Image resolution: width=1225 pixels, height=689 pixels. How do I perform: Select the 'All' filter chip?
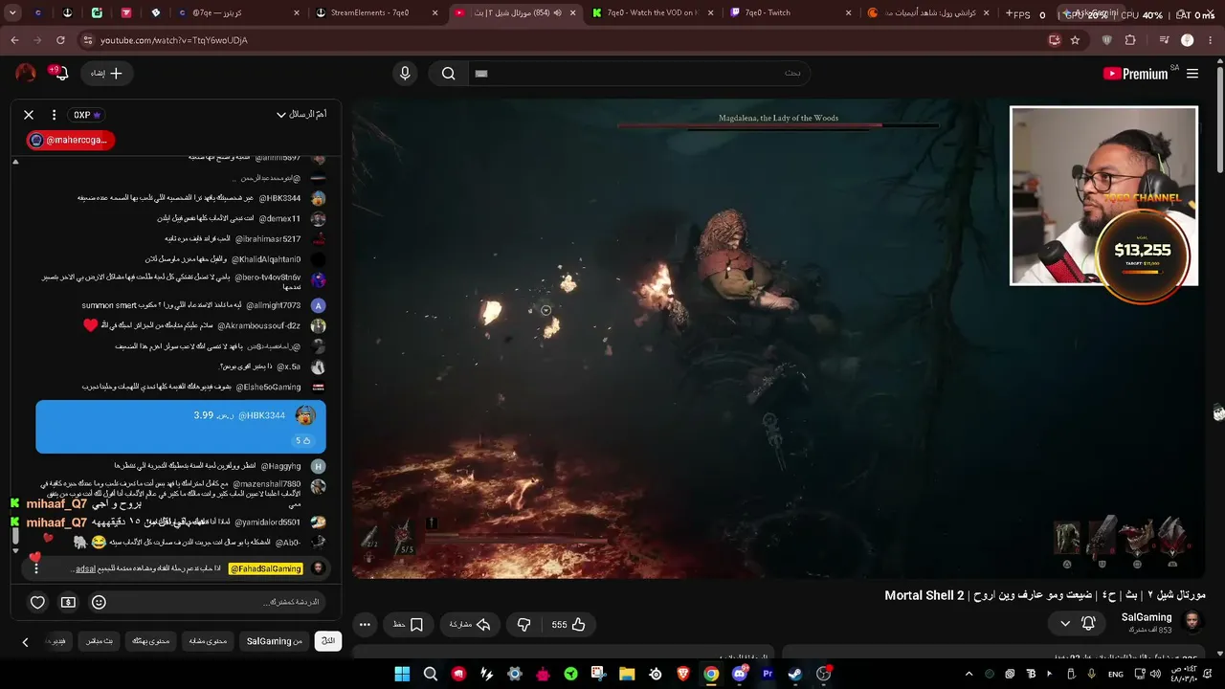(x=328, y=641)
